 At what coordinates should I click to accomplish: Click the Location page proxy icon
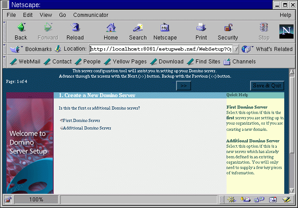[x=58, y=49]
